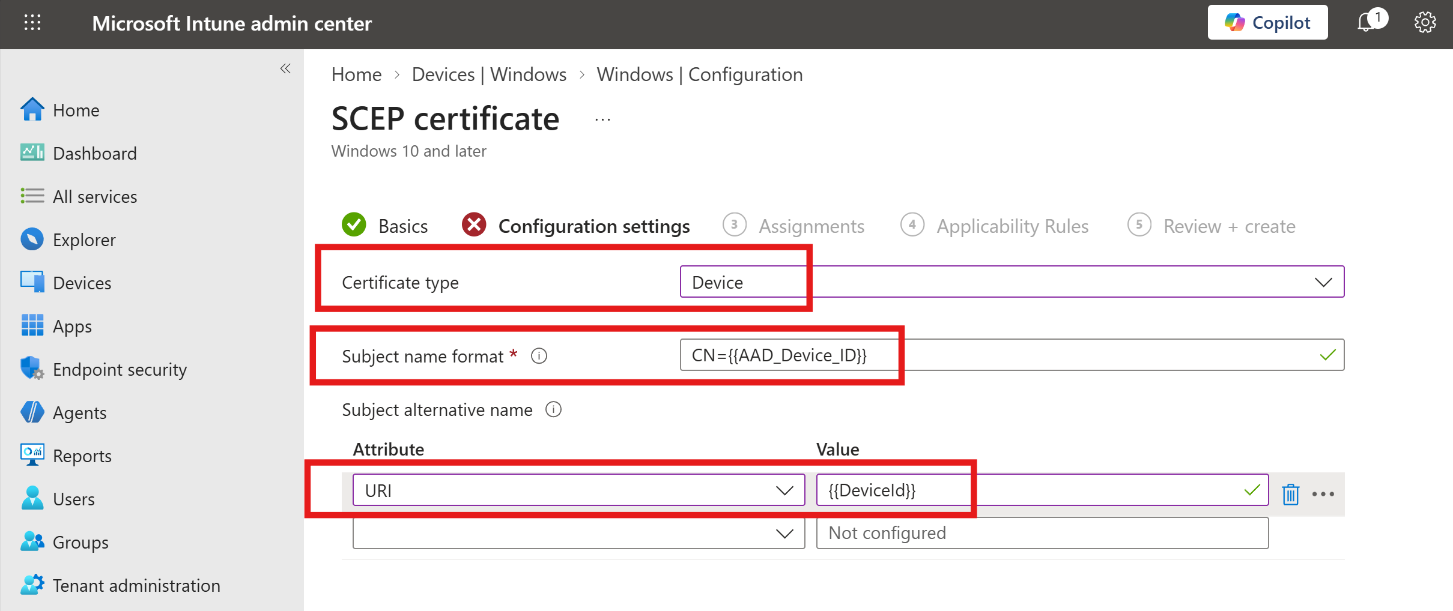Click the Tenant administration label
Image resolution: width=1453 pixels, height=611 pixels.
[136, 585]
